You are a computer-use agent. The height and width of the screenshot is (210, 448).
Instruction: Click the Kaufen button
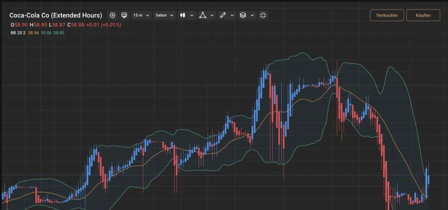coord(423,15)
